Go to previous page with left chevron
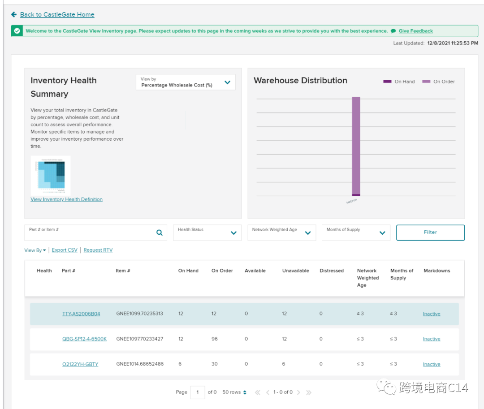484x409 pixels. coord(268,392)
